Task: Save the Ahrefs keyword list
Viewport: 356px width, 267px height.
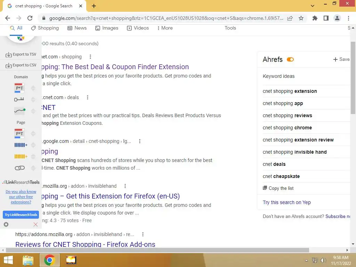Action: click(341, 59)
